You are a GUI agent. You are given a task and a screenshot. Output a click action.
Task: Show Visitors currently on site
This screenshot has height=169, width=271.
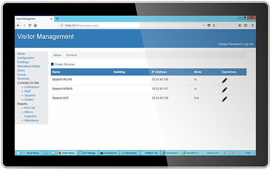coord(29,99)
